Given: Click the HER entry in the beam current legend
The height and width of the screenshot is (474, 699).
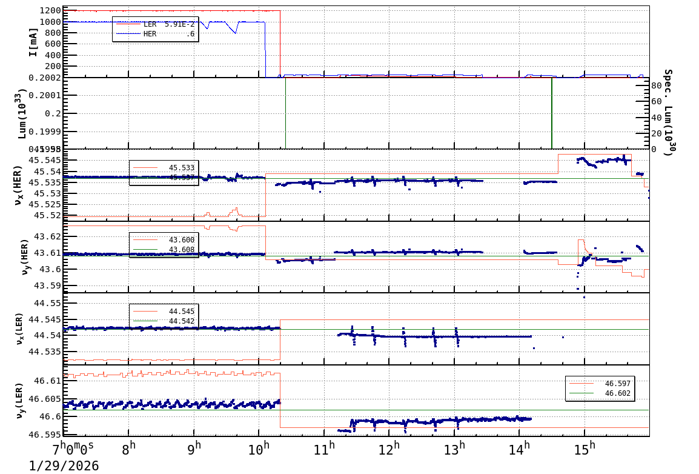Looking at the screenshot, I should pyautogui.click(x=155, y=34).
